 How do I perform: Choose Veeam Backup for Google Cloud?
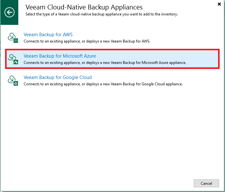pyautogui.click(x=58, y=77)
